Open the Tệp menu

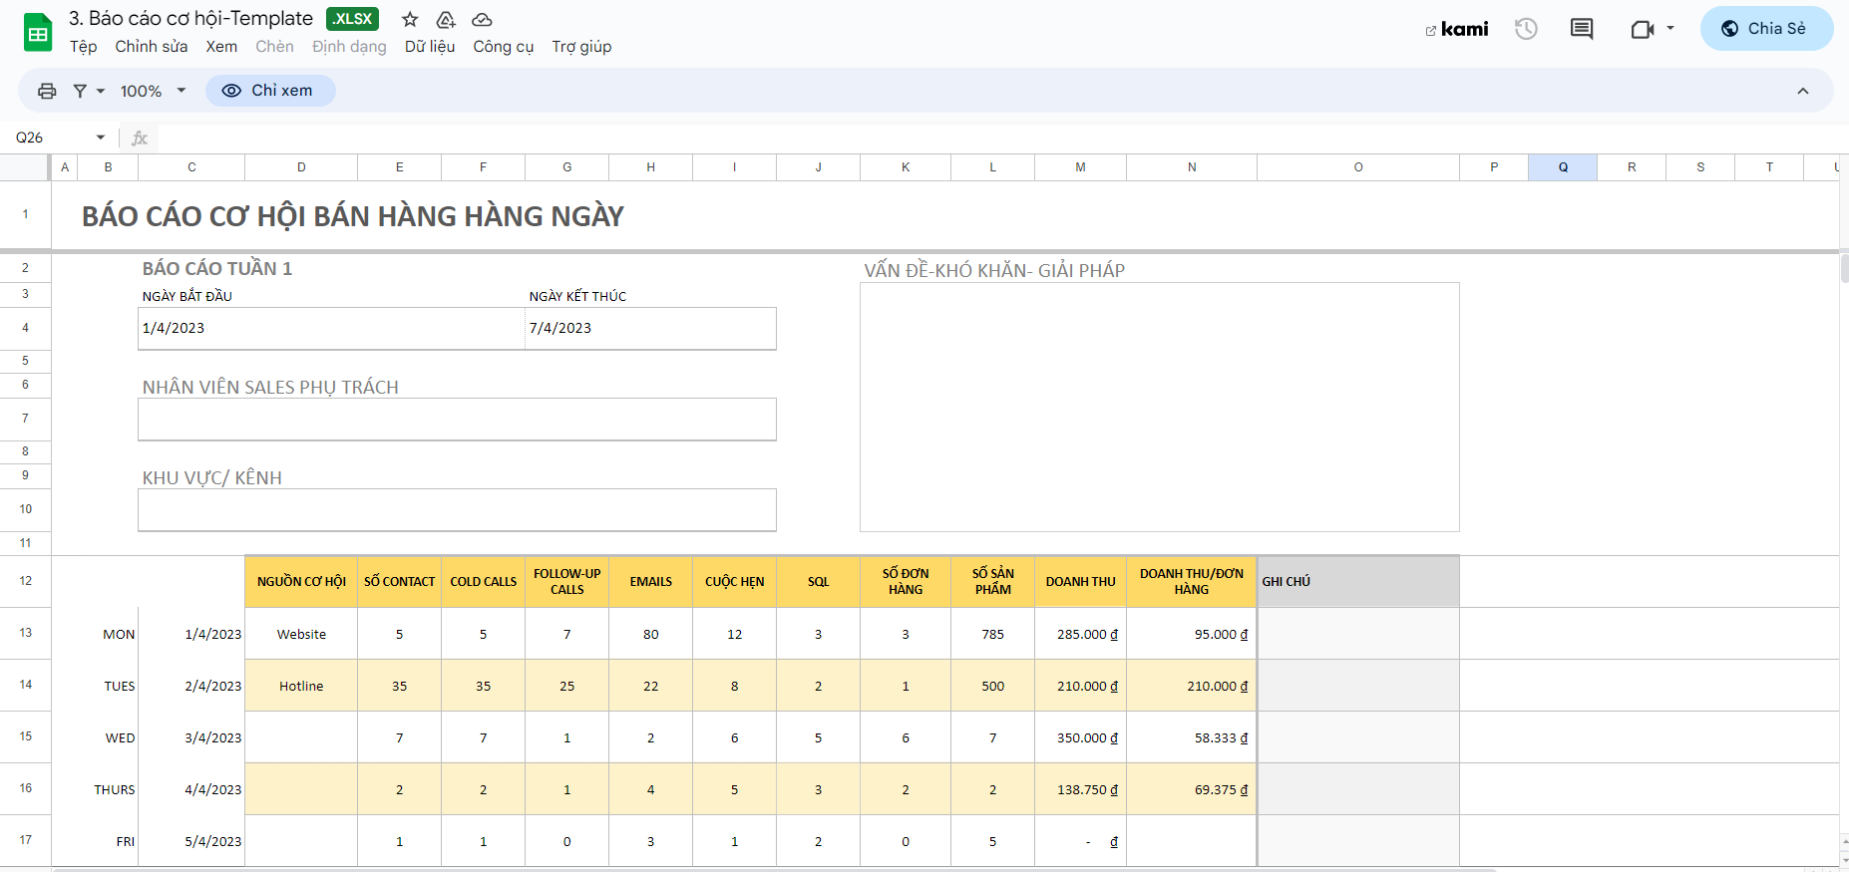click(x=84, y=47)
